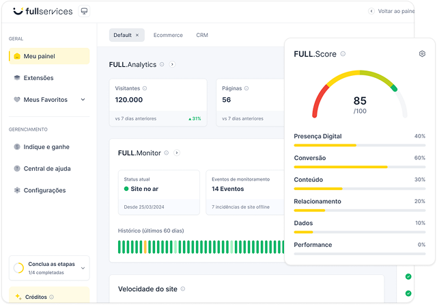Click the Créditos info icon
This screenshot has height=305, width=437.
(x=51, y=297)
